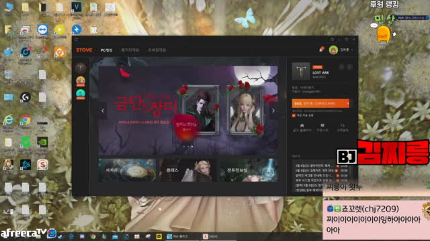
Task: Open the notification bell in STOVE header
Action: pyautogui.click(x=321, y=50)
